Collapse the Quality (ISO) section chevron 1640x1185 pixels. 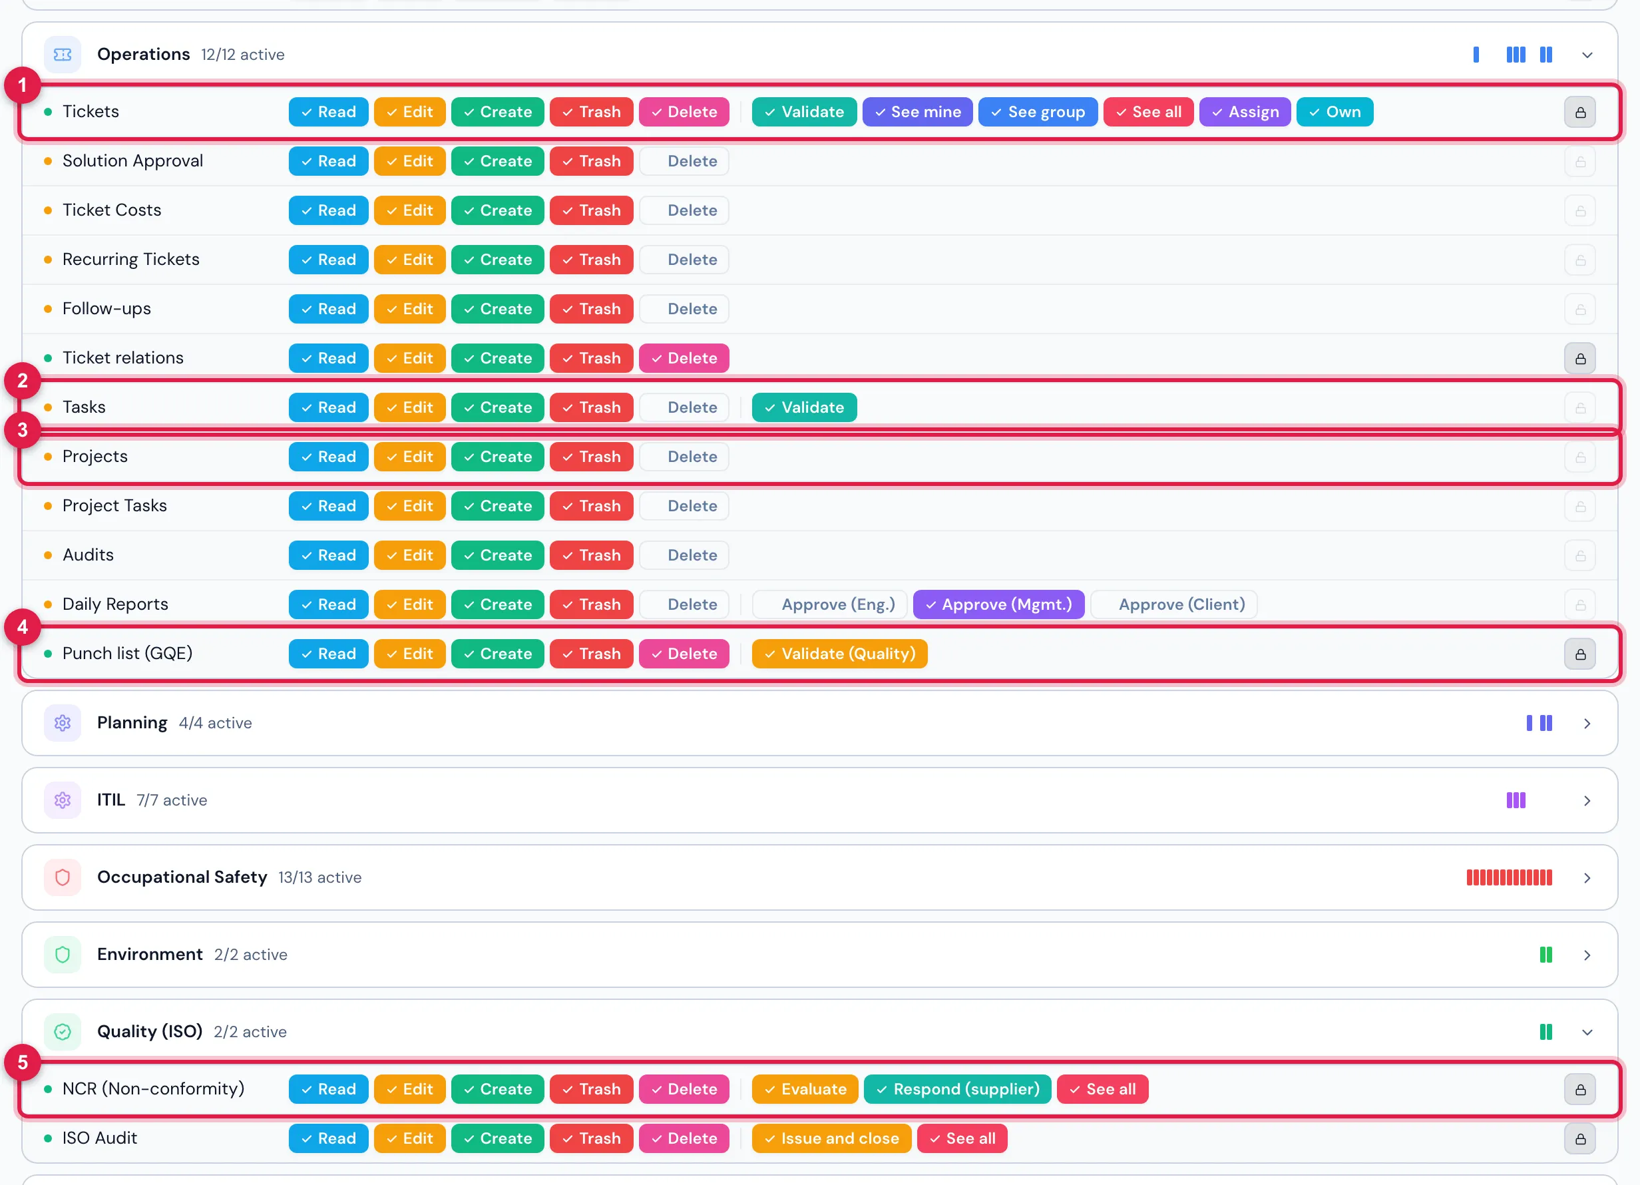click(1587, 1033)
